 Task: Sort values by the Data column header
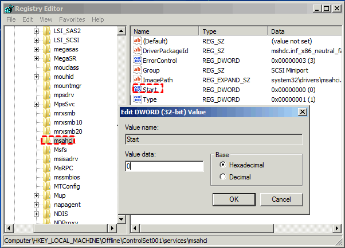tap(305, 31)
